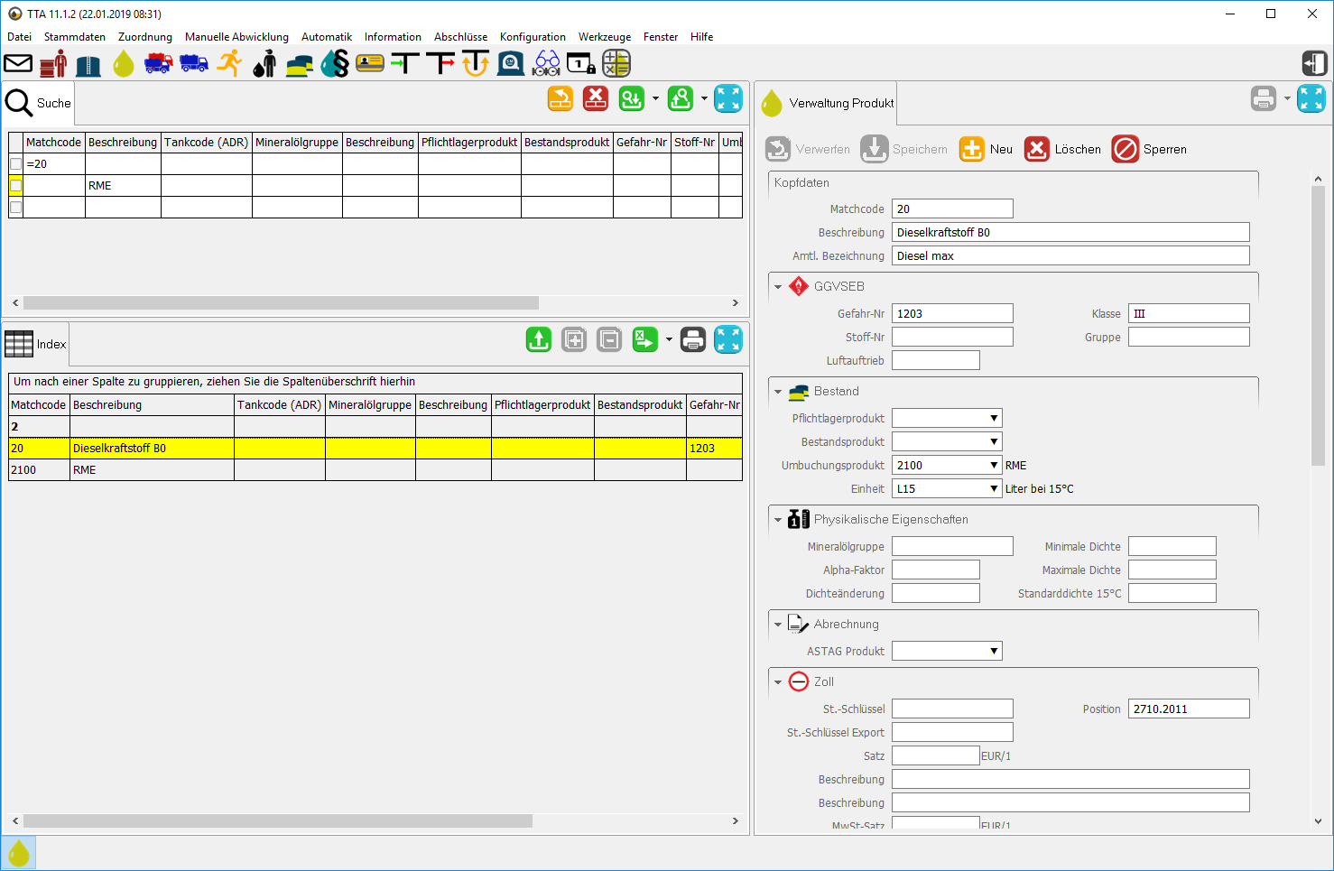Click the red and blue tanker truck icon
This screenshot has height=871, width=1334.
point(159,63)
